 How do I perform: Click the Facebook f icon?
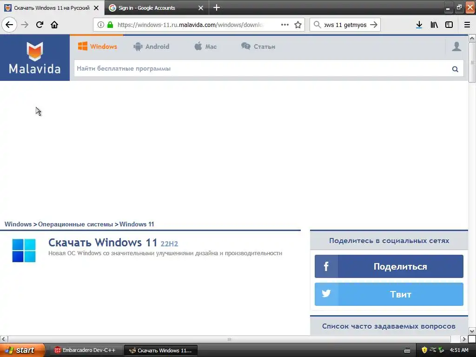(326, 266)
